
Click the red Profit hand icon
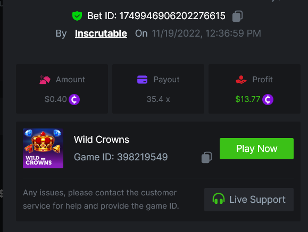tap(241, 80)
